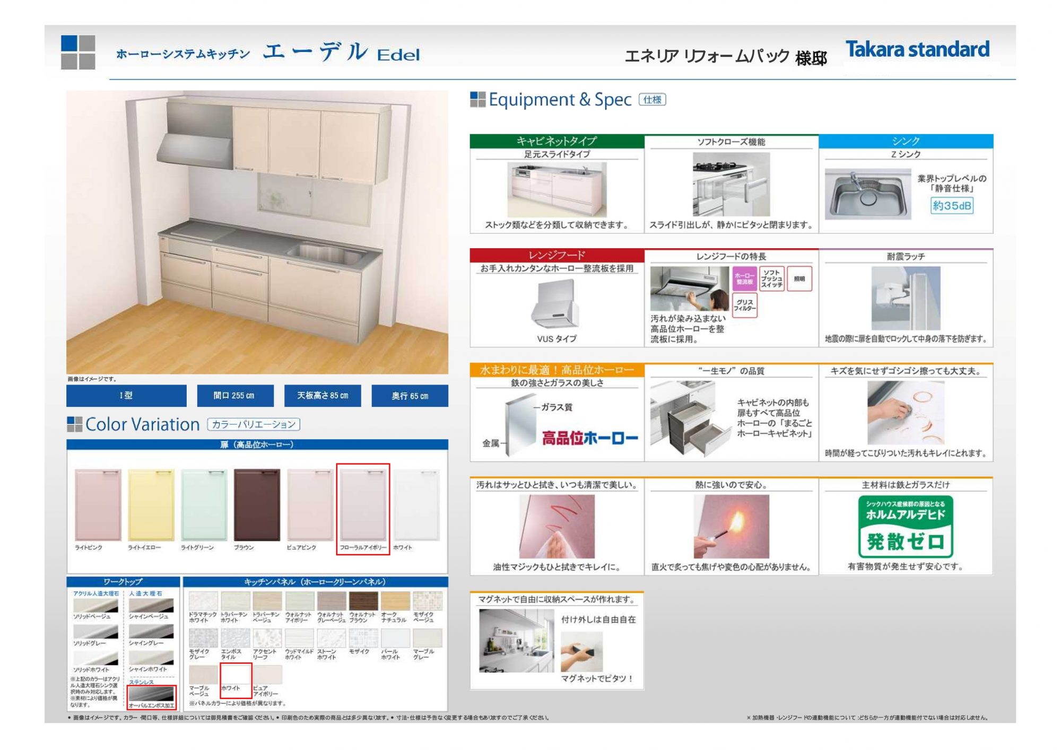Screen dimensions: 1061x750
Task: Select エンボスタイル kitchen panel swatch
Action: 236,638
